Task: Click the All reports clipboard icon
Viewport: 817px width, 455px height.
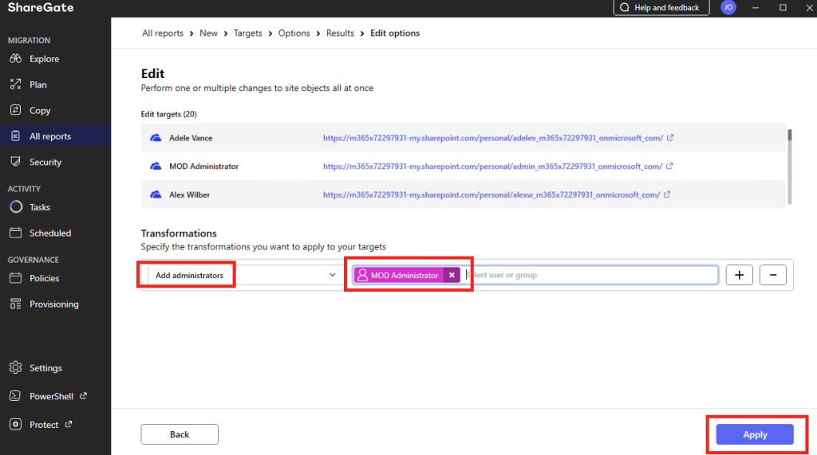Action: point(16,136)
